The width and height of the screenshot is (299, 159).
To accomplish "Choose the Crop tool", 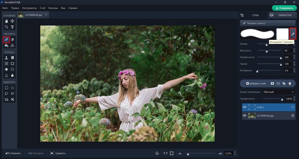I will [6, 27].
